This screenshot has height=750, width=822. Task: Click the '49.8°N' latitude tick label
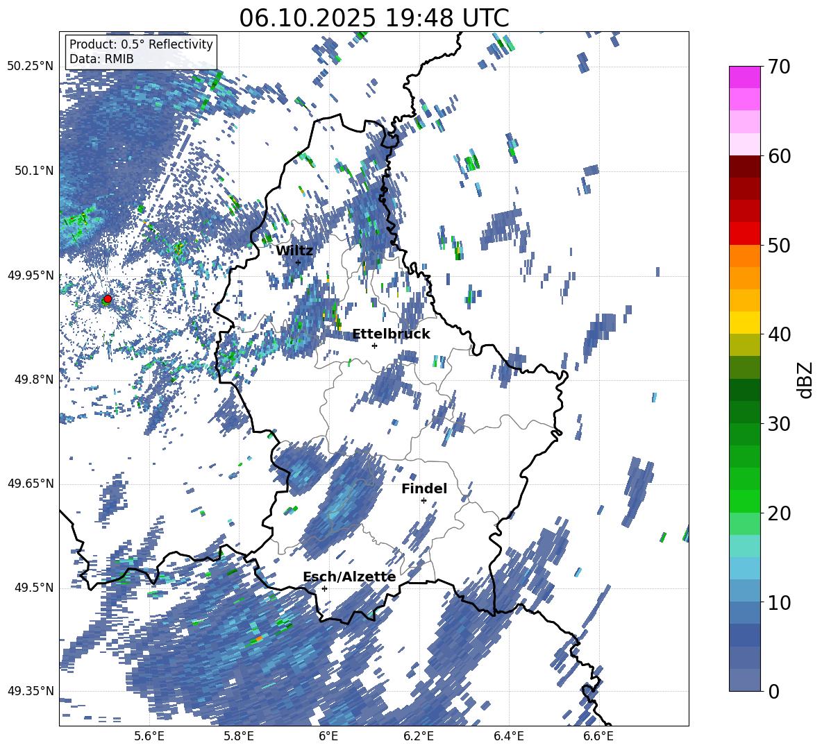pyautogui.click(x=34, y=380)
